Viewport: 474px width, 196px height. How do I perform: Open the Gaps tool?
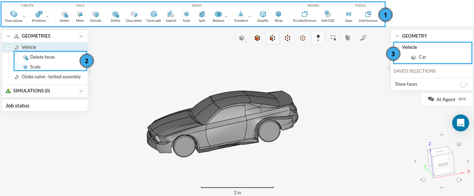[x=348, y=14]
